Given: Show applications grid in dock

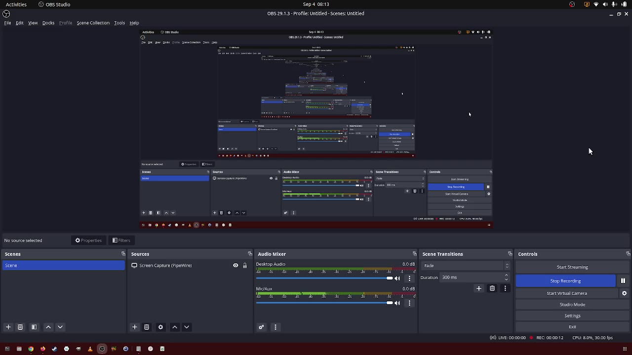Looking at the screenshot, I should [x=625, y=349].
